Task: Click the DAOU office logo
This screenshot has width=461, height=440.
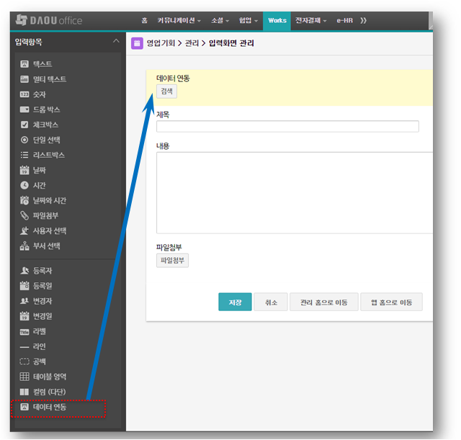Action: (x=49, y=20)
